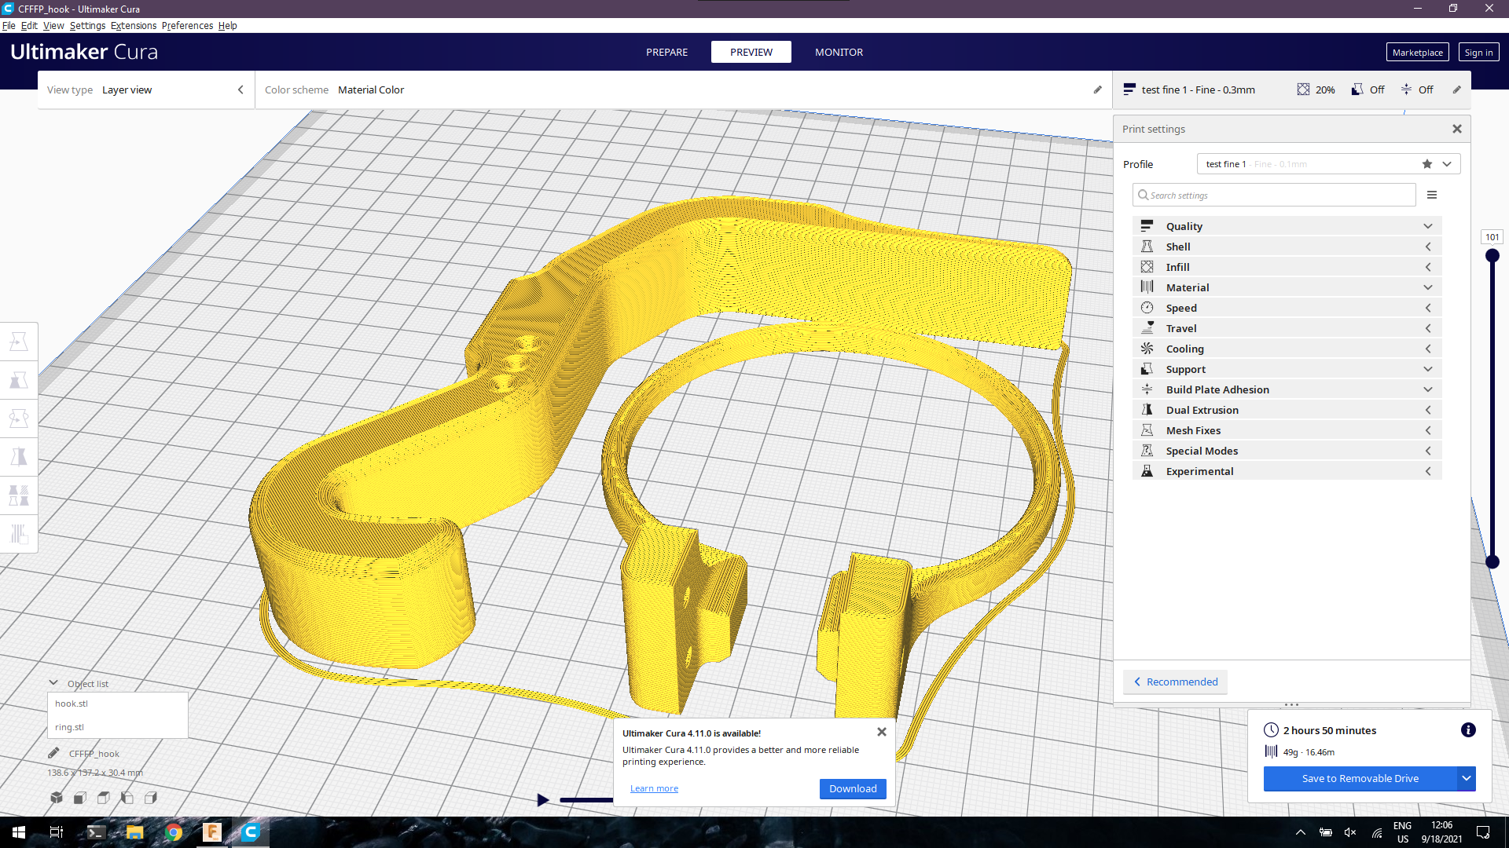Collapse the Quality settings category
The image size is (1509, 848).
1287,226
